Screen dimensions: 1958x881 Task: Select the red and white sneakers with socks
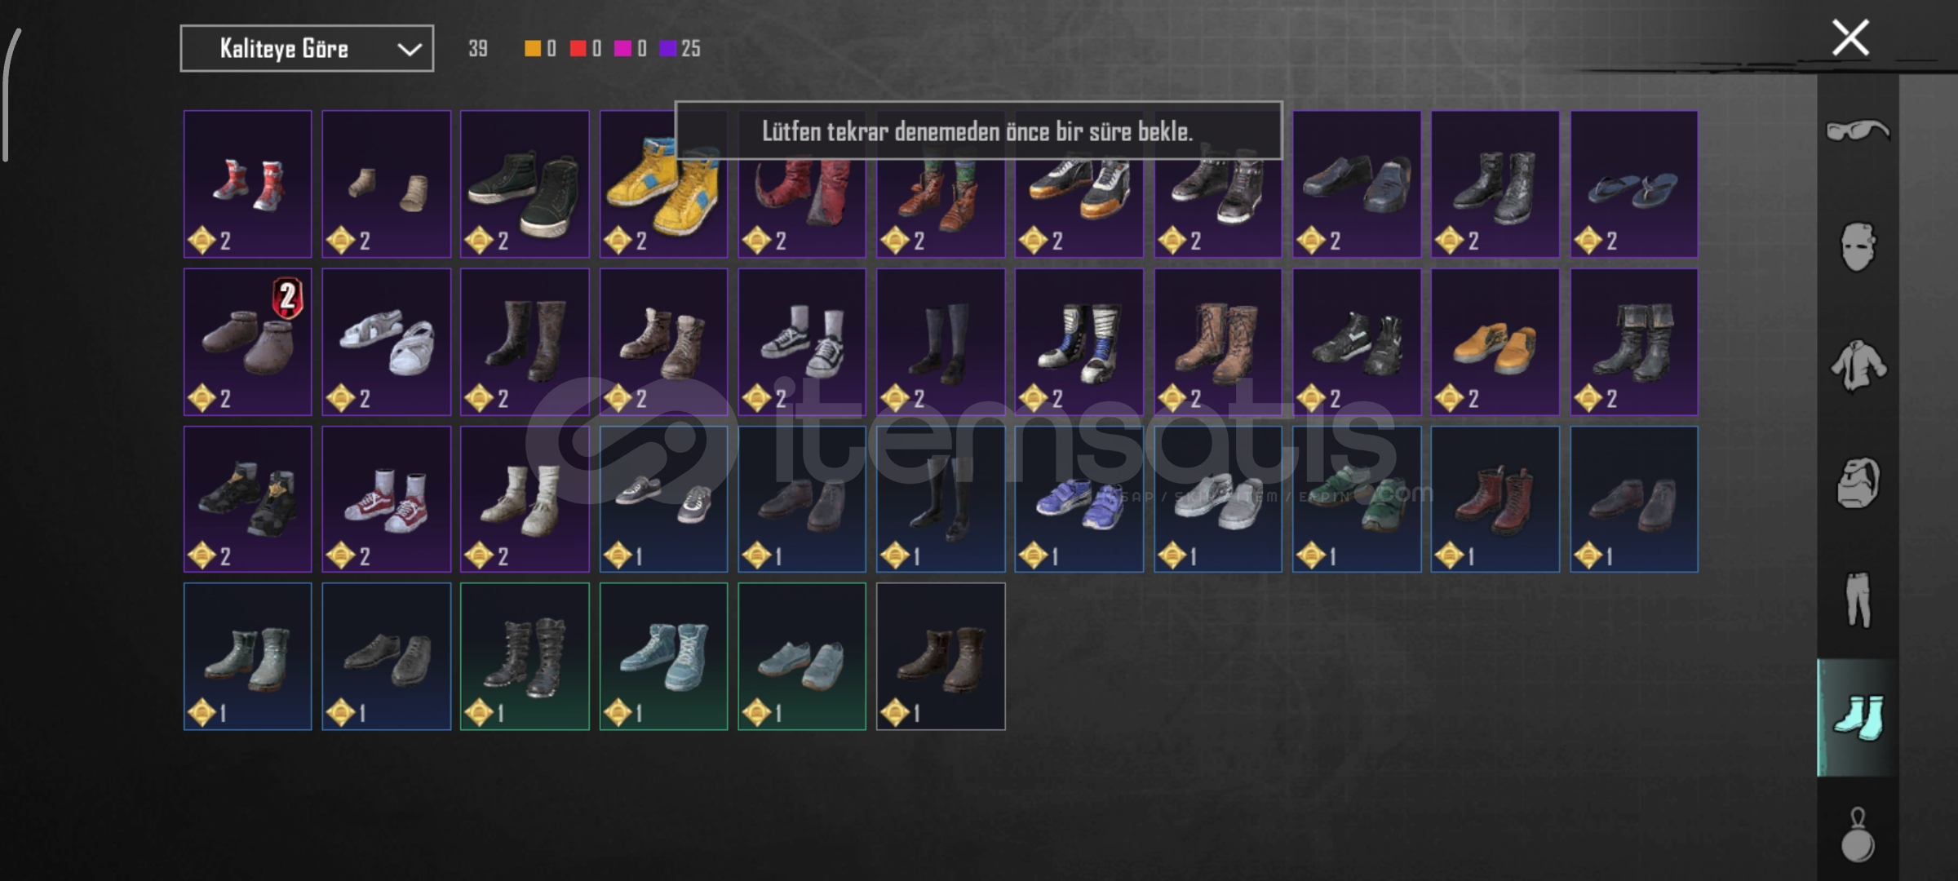[386, 499]
